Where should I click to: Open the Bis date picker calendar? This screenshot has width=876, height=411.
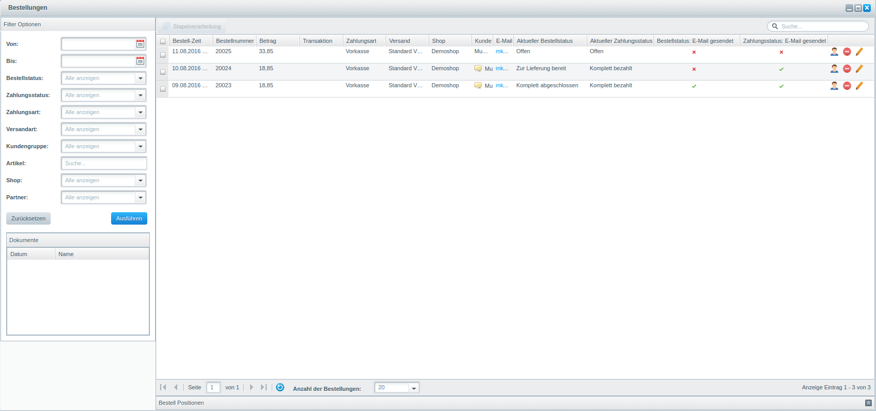coord(140,61)
